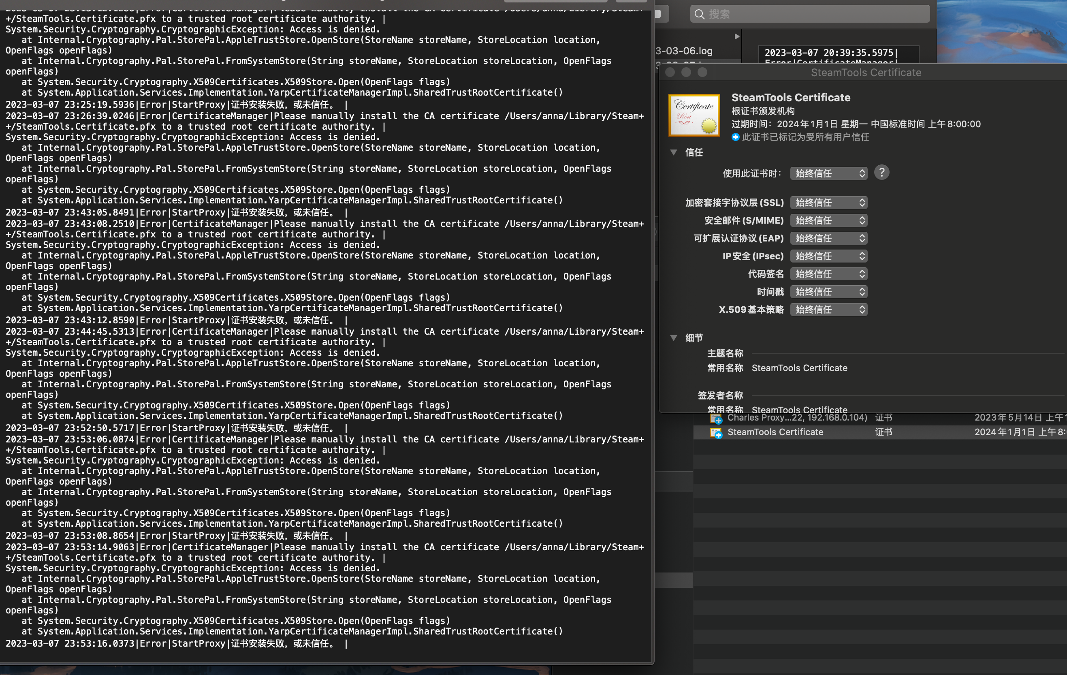Collapse the 信任 section disclosure triangle

(674, 152)
